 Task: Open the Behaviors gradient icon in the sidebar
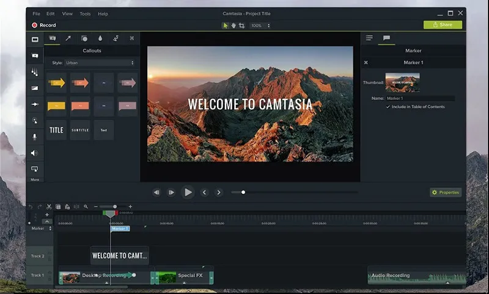coord(35,88)
